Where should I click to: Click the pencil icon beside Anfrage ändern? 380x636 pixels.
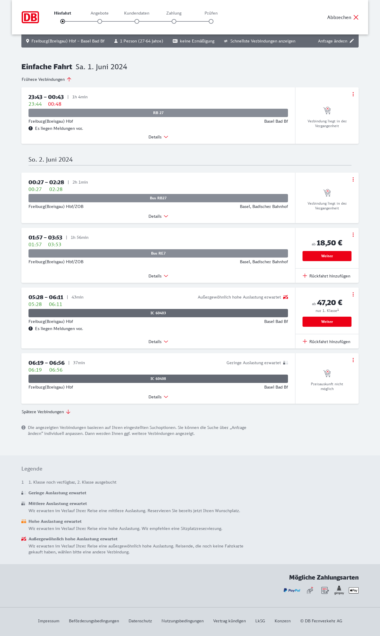click(x=352, y=41)
